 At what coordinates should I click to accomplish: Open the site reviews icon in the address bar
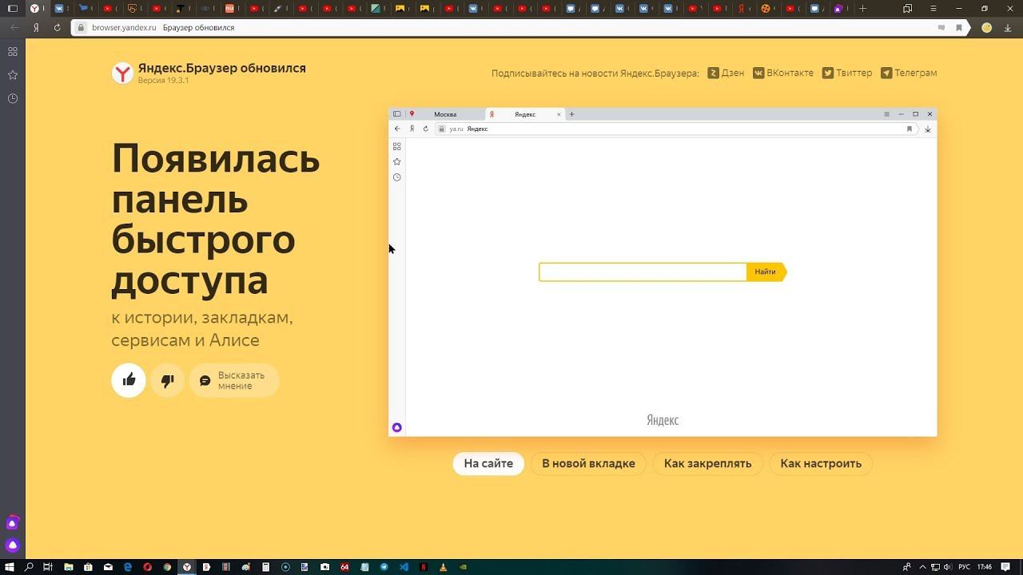pos(941,27)
